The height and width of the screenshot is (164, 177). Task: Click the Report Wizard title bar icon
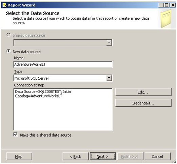point(4,5)
